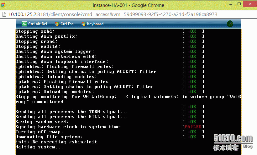This screenshot has height=155, width=257.
Task: Click the red FAILED status text
Action: coord(193,127)
